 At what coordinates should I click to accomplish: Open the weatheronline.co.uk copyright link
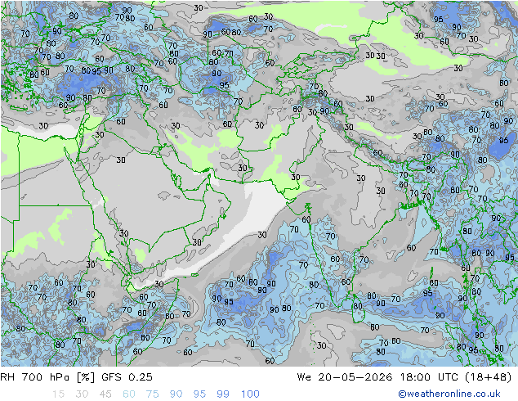[449, 394]
